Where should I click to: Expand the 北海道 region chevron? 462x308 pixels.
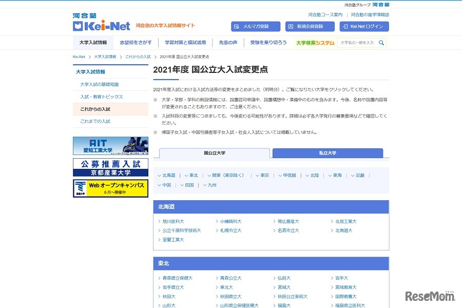click(161, 175)
